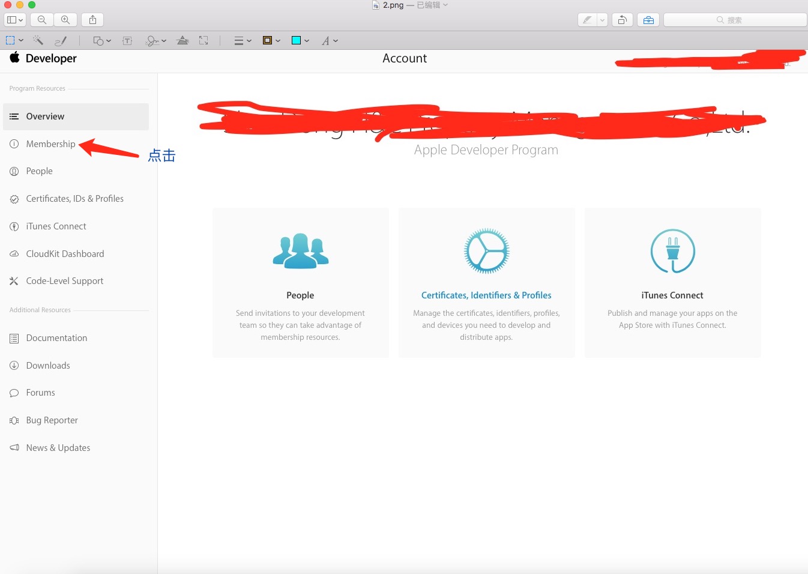Image resolution: width=808 pixels, height=574 pixels.
Task: Open the Certificates, Identifiers & Profiles link
Action: 486,295
